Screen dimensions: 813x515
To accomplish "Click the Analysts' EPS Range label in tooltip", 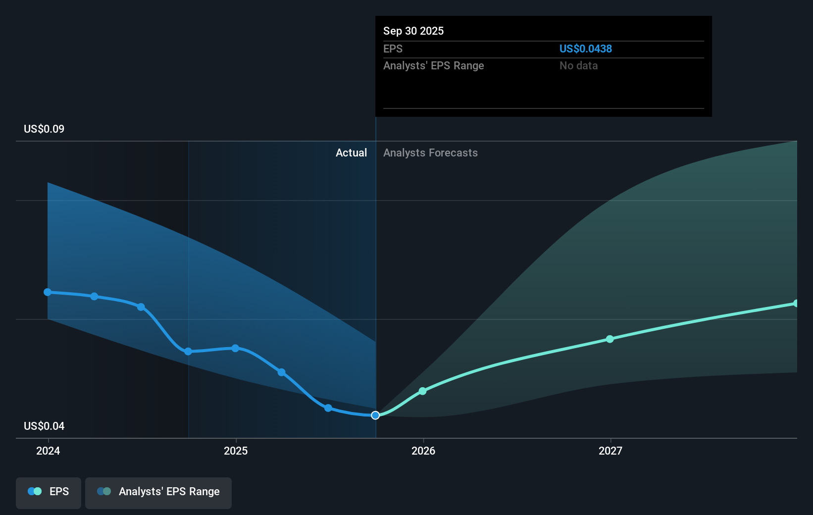I will [434, 65].
